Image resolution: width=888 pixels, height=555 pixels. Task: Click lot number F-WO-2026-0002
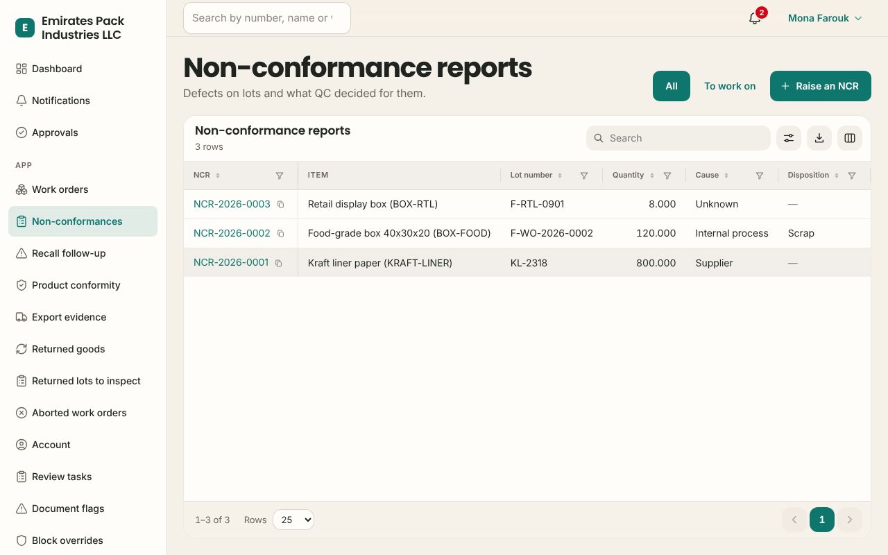552,233
